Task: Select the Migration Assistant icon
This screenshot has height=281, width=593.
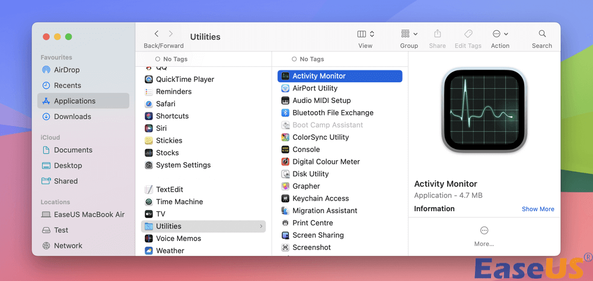Action: [286, 211]
